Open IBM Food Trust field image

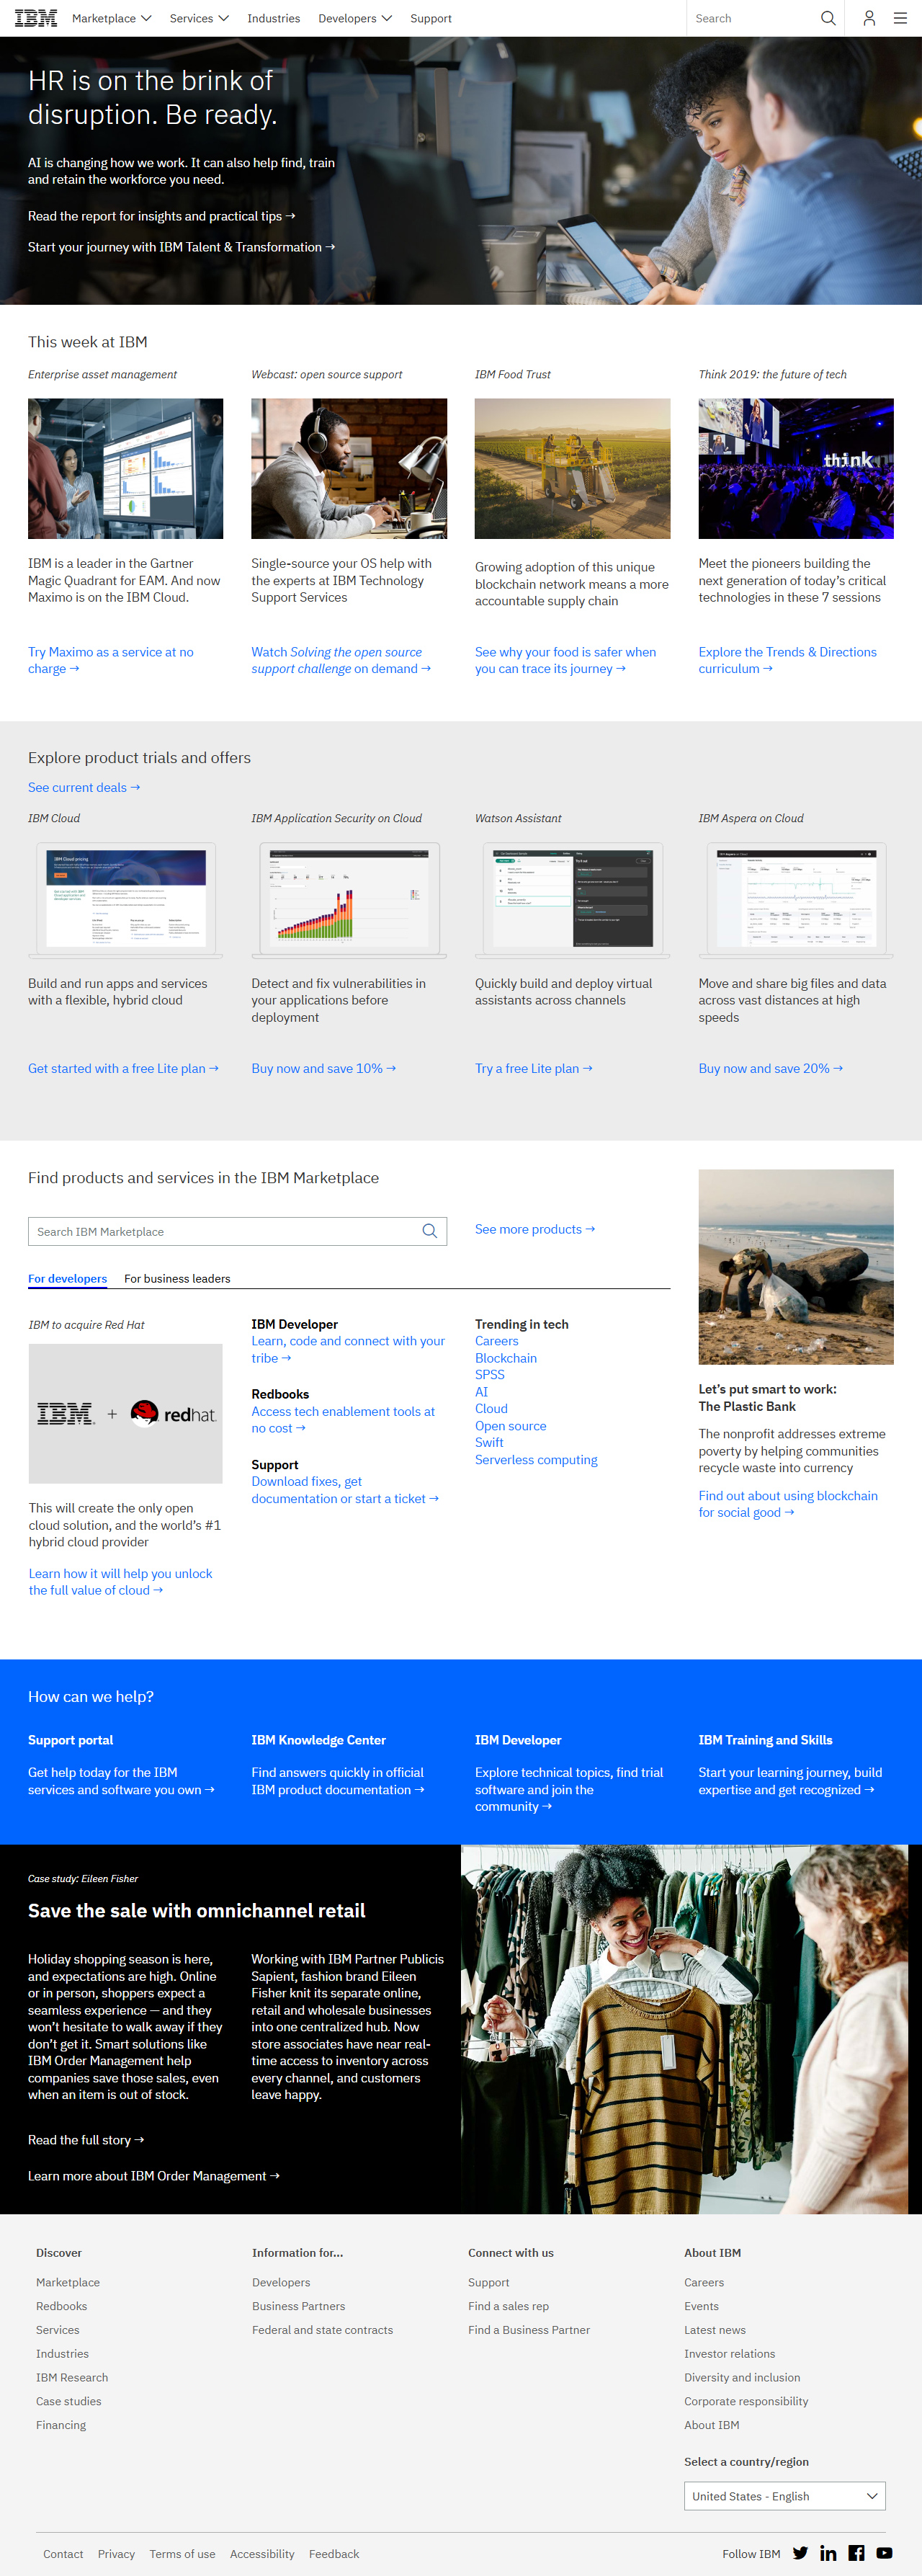click(x=572, y=468)
